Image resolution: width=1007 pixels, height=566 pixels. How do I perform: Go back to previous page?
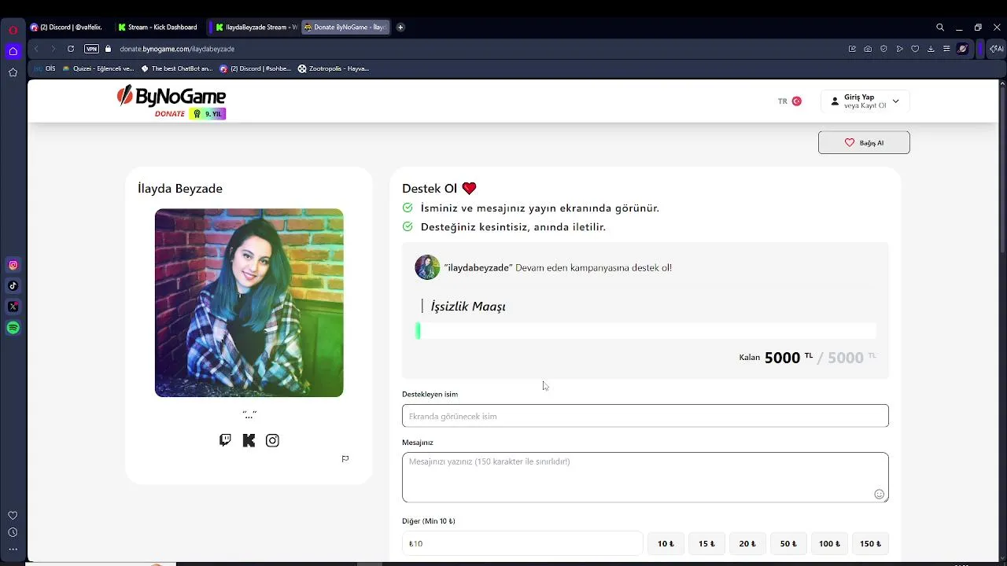[36, 49]
